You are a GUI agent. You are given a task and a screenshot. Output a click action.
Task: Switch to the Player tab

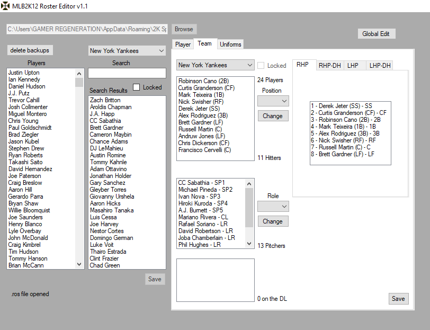183,44
